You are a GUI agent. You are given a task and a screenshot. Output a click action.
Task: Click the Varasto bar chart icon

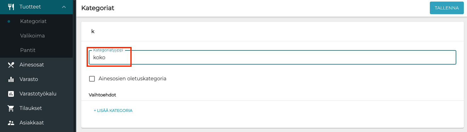click(11, 79)
